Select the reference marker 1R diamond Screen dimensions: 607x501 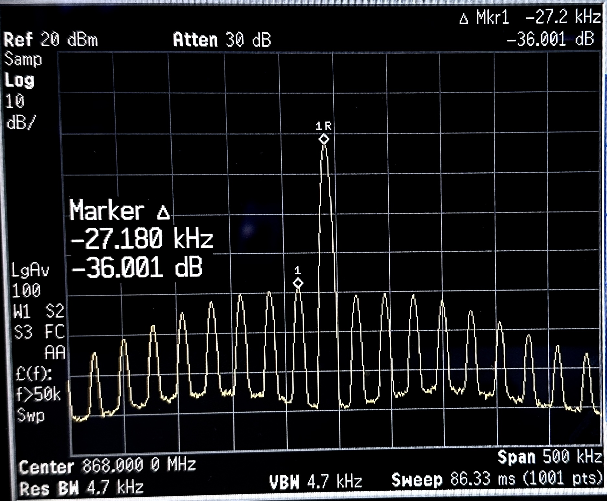point(324,139)
